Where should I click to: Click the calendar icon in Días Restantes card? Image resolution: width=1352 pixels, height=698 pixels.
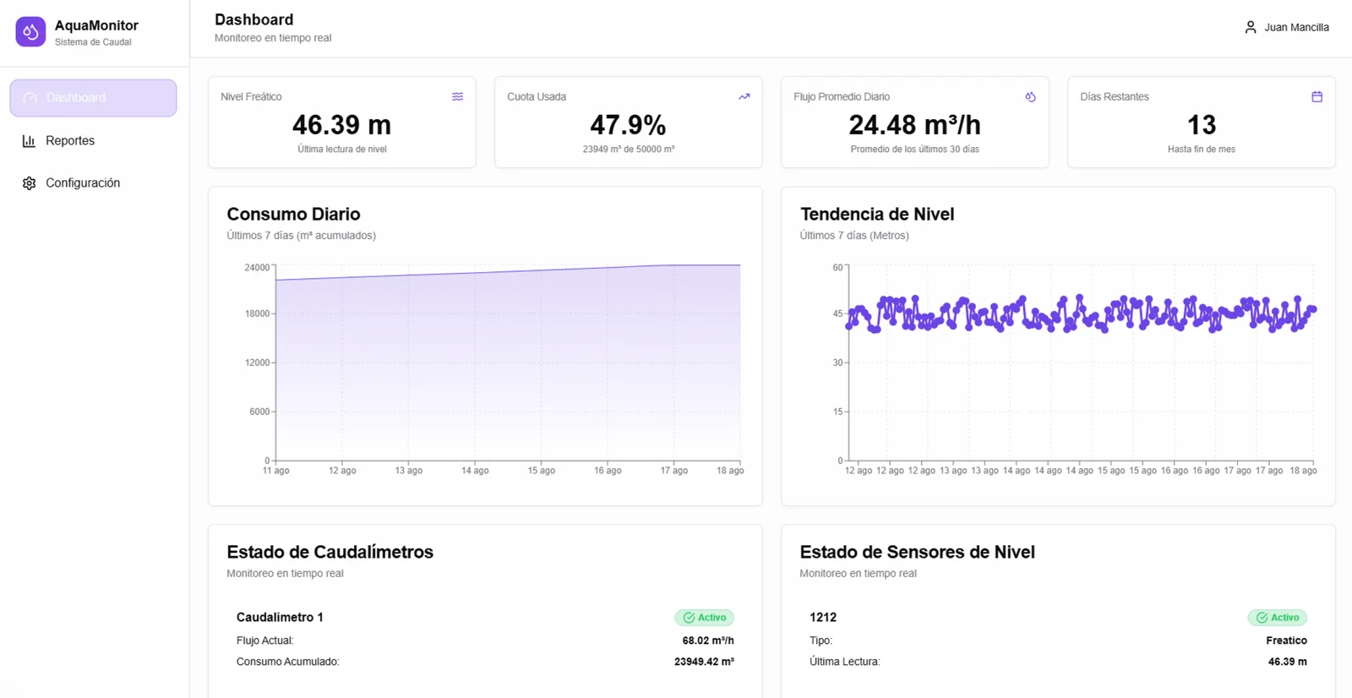[1317, 97]
